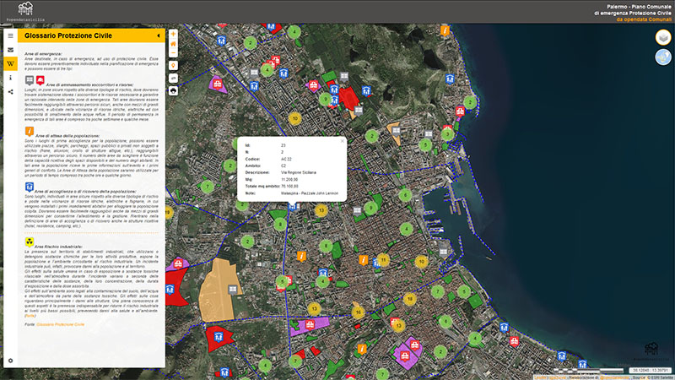The image size is (675, 380).
Task: Open the 'fonte' link in glossary
Action: [x=30, y=316]
